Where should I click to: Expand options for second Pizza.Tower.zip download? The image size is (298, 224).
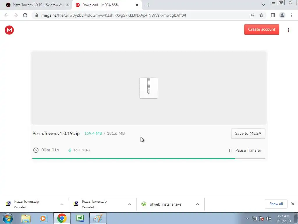[130, 204]
